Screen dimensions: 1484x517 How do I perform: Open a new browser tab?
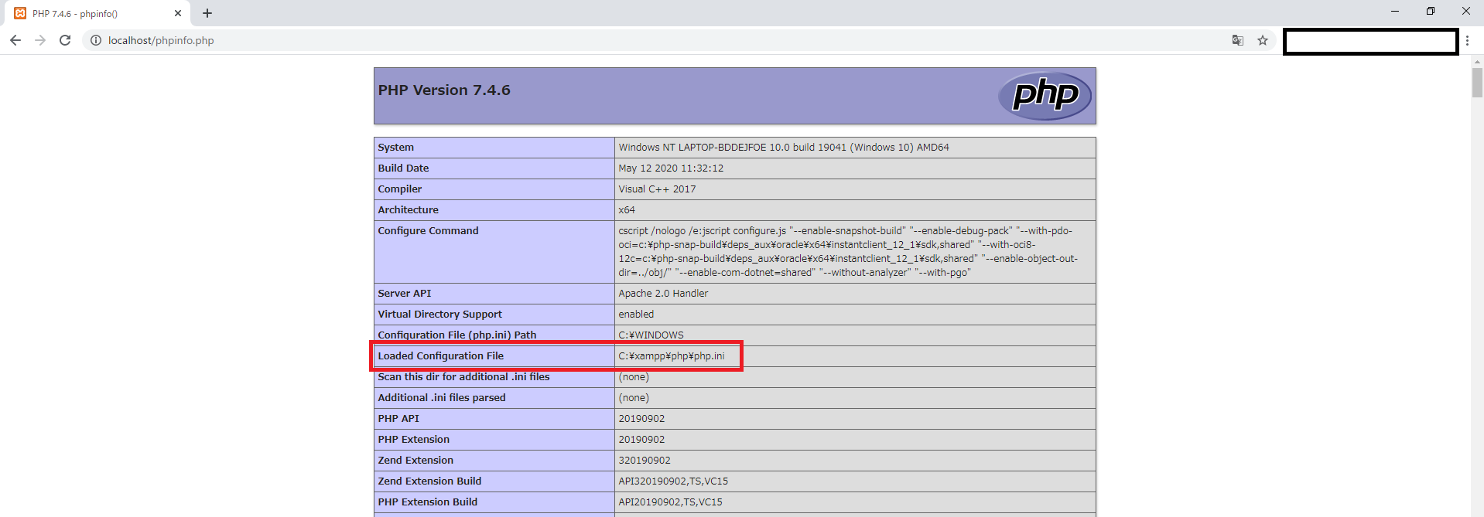coord(207,13)
